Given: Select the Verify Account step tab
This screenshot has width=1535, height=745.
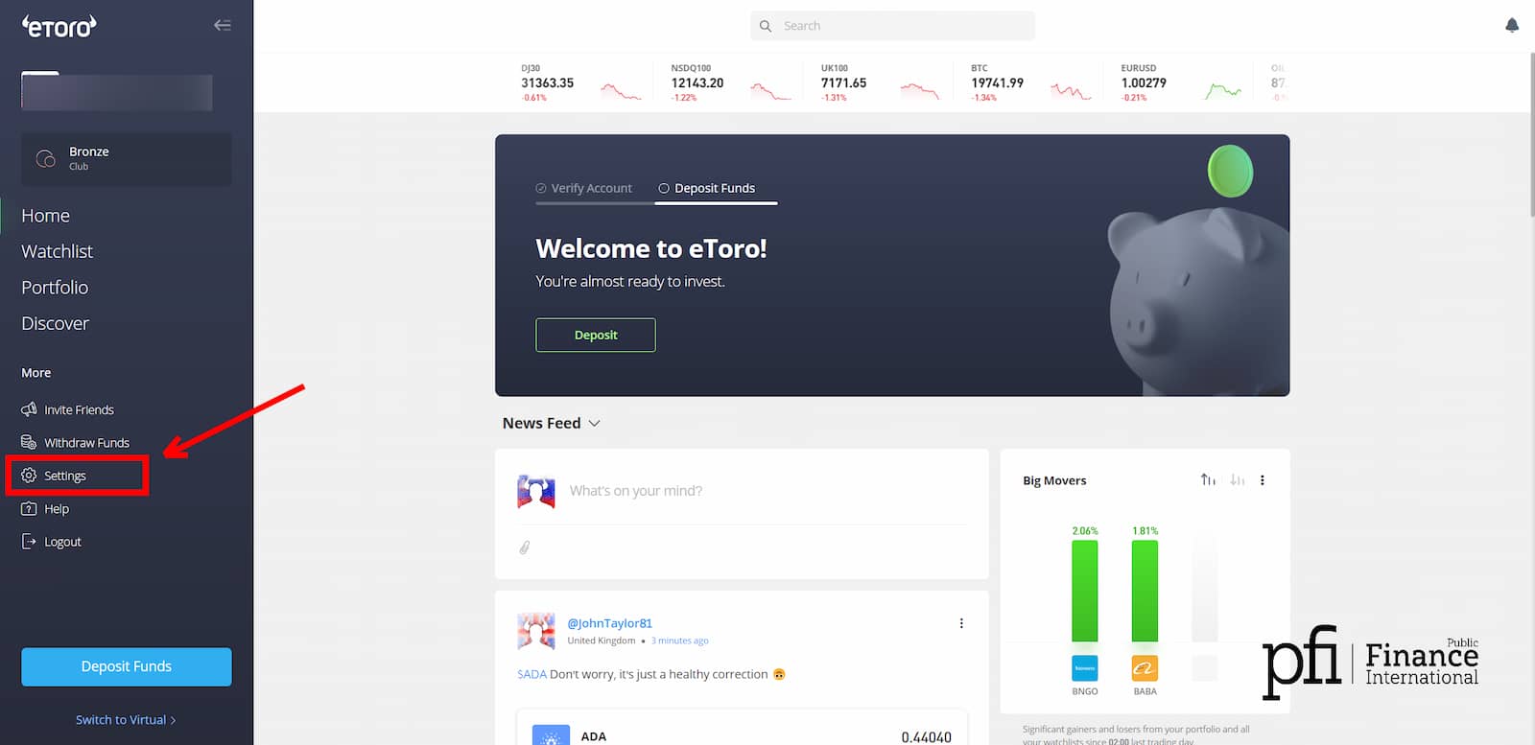Looking at the screenshot, I should (584, 188).
